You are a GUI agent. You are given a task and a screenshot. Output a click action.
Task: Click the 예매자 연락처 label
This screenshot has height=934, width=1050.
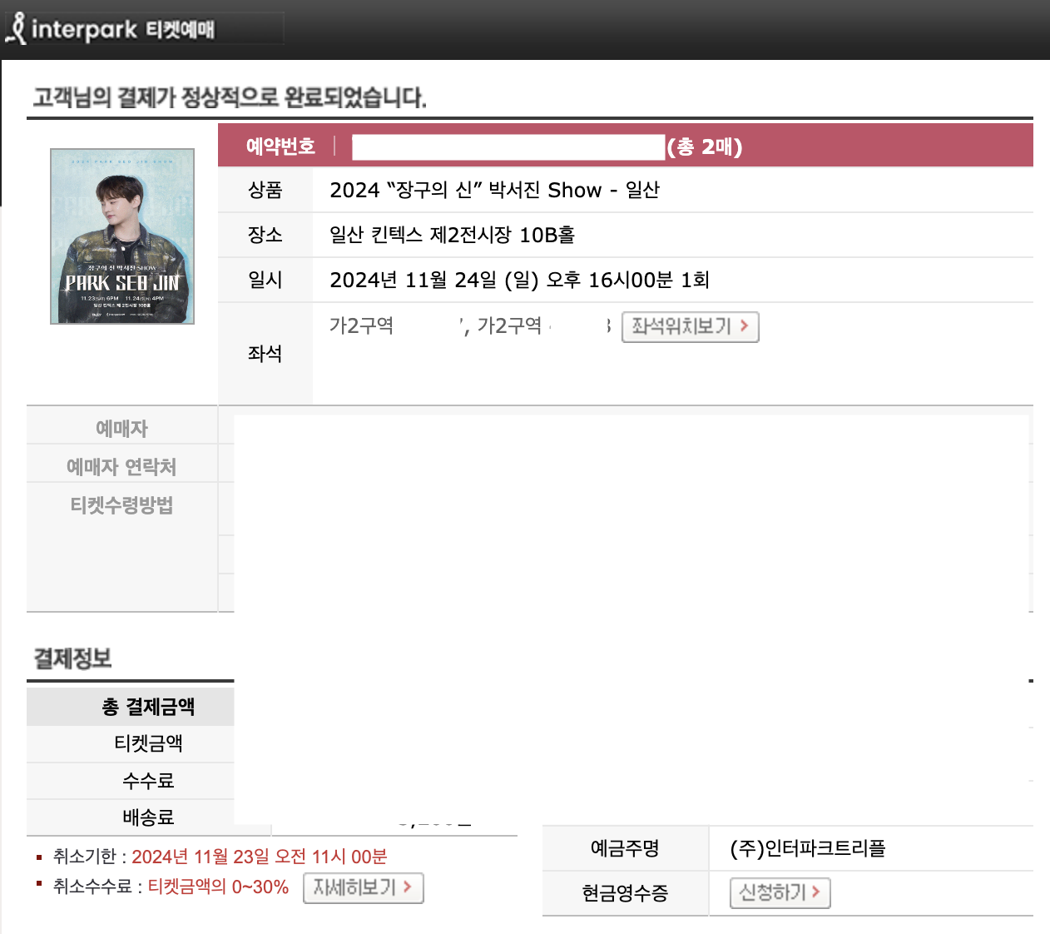point(122,467)
